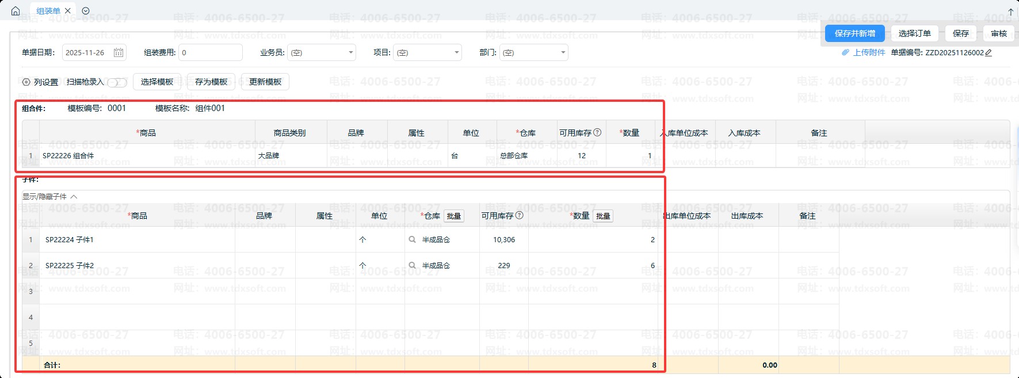Image resolution: width=1019 pixels, height=378 pixels.
Task: Click help icon beside 可用库存 in 组合件 table
Action: pyautogui.click(x=597, y=132)
